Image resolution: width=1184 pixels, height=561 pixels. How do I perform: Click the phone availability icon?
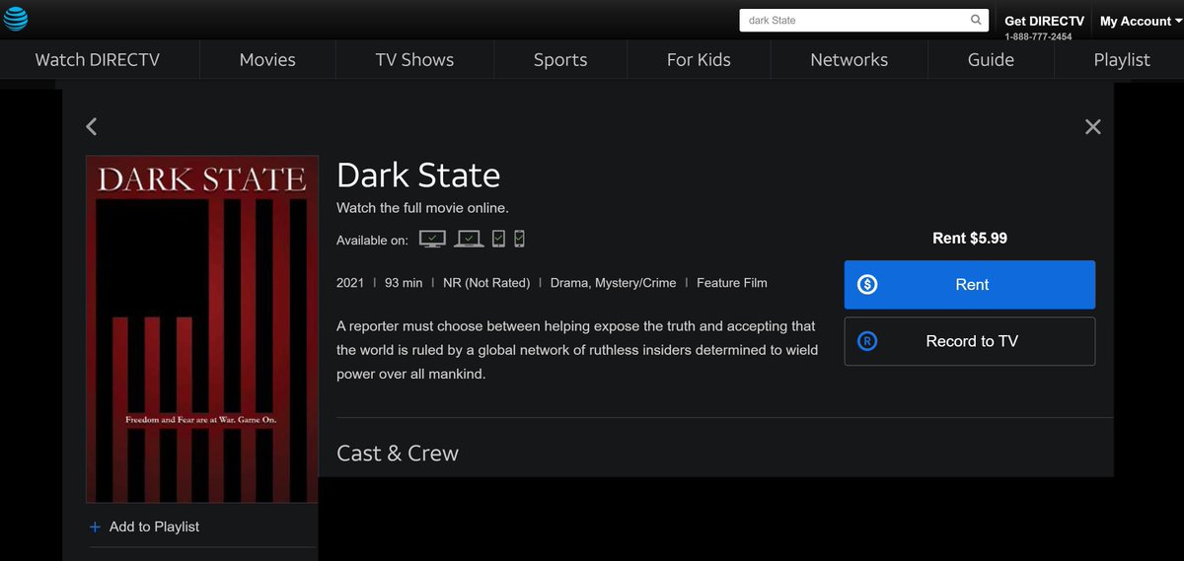520,239
